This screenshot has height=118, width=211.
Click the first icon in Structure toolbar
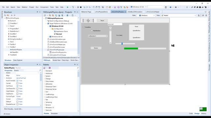5,15
